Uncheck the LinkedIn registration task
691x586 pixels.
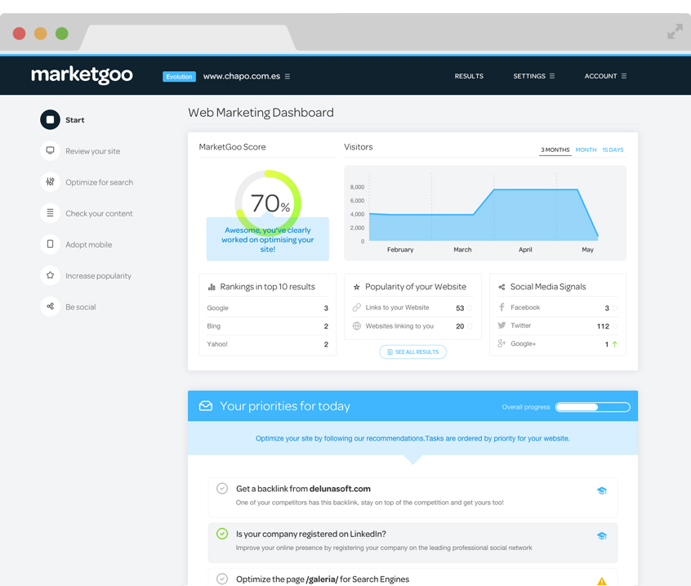click(222, 534)
